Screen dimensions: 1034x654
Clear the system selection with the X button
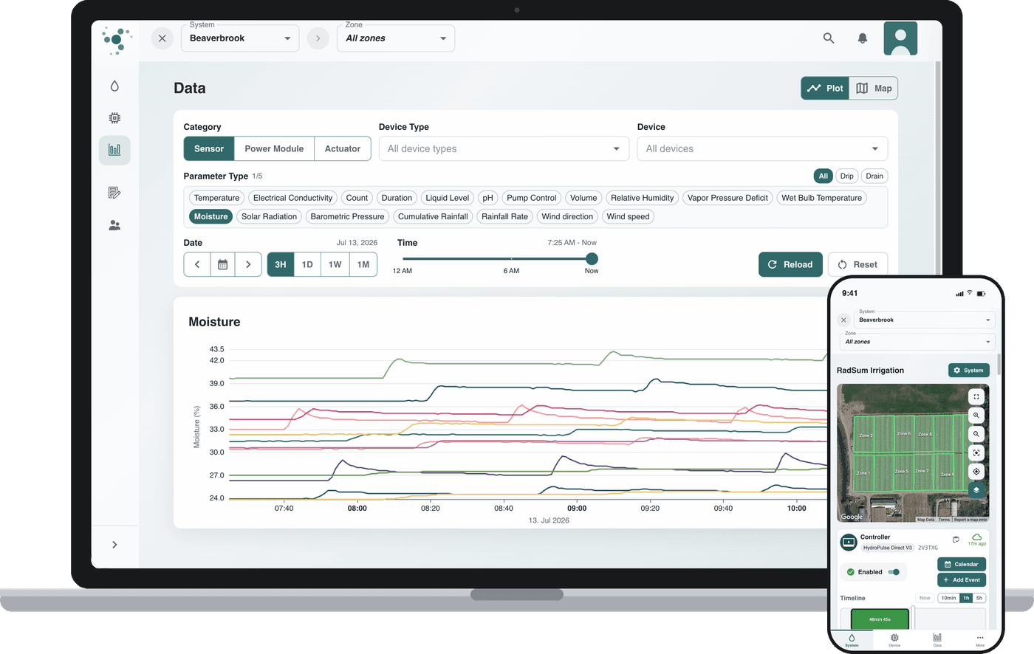pyautogui.click(x=162, y=38)
